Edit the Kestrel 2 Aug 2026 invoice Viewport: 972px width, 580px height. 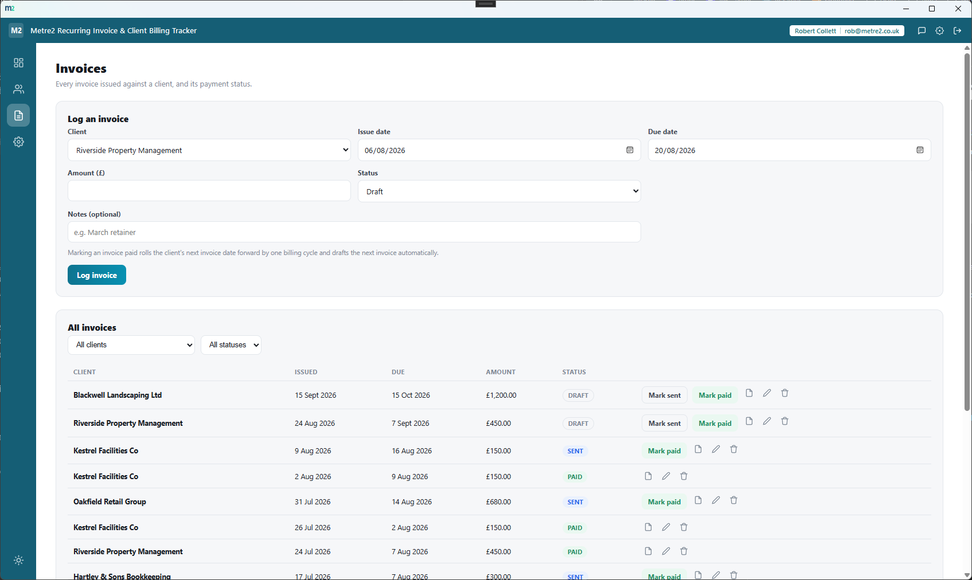[666, 476]
